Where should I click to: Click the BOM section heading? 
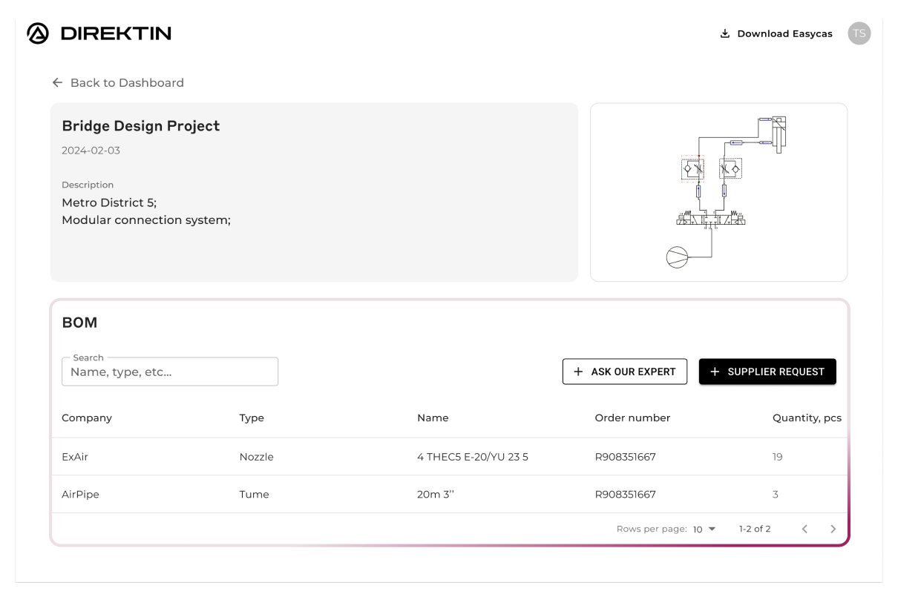point(79,323)
